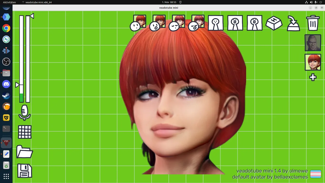Open the Files manager in the dock
325x183 pixels.
pos(6,73)
